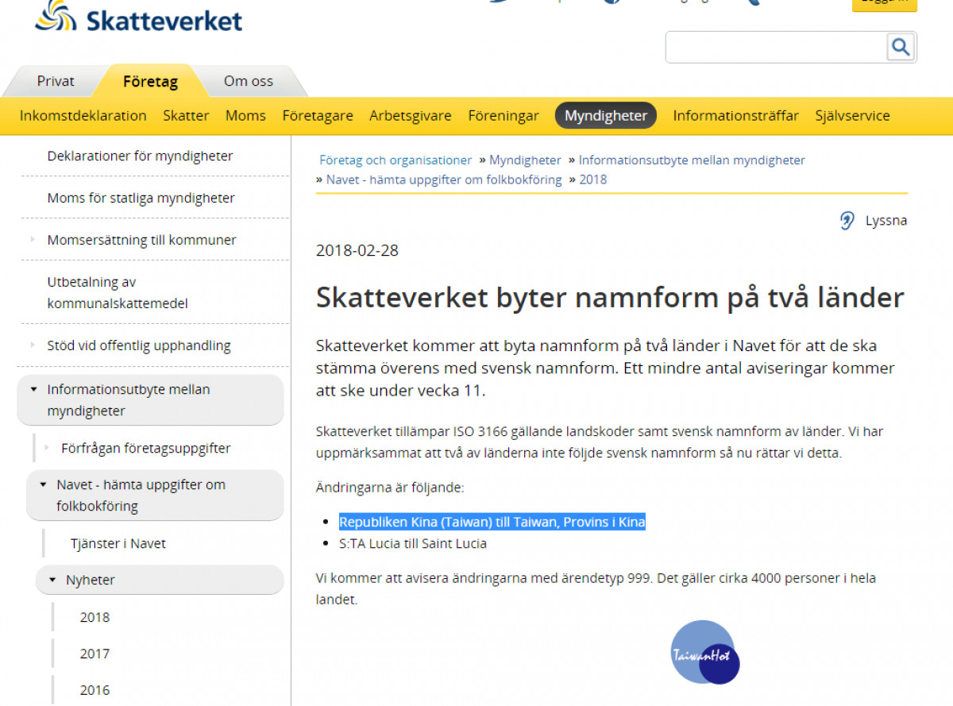Viewport: 953px width, 706px height.
Task: Open Självservice menu item
Action: [852, 116]
